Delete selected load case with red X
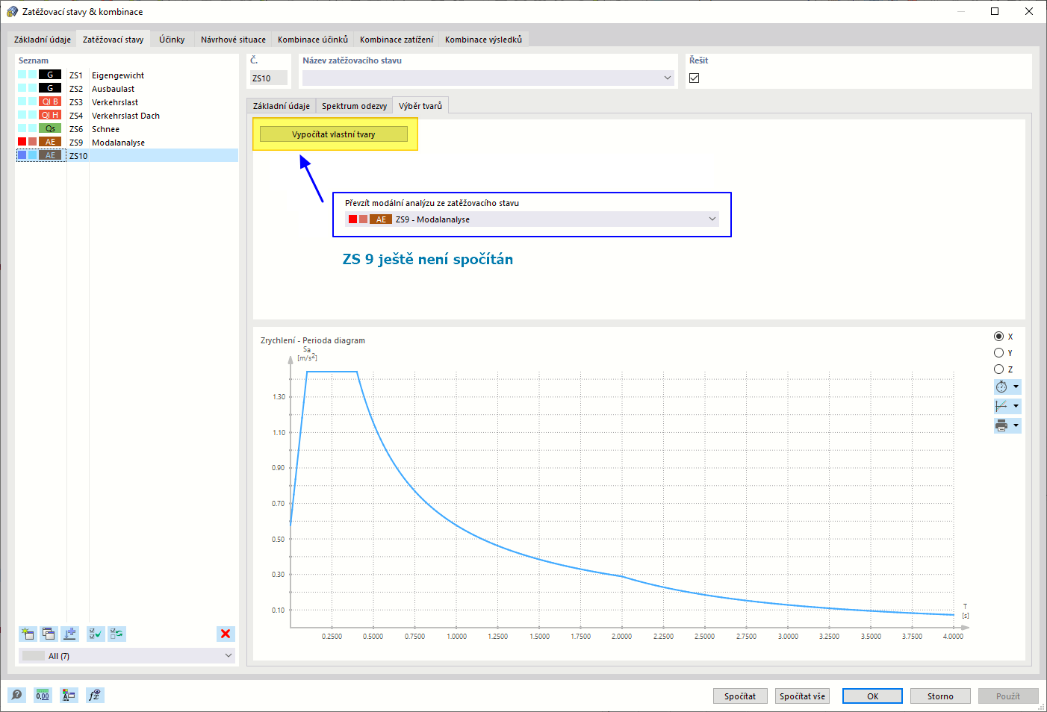This screenshot has width=1047, height=712. (x=225, y=634)
